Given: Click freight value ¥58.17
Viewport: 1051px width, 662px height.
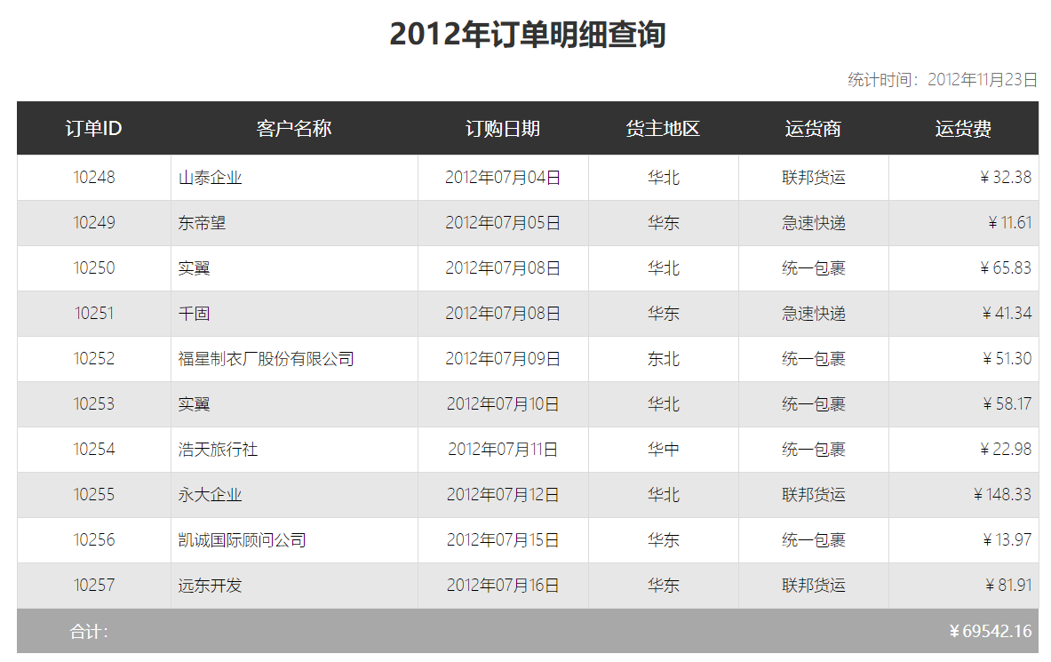Looking at the screenshot, I should click(1007, 403).
